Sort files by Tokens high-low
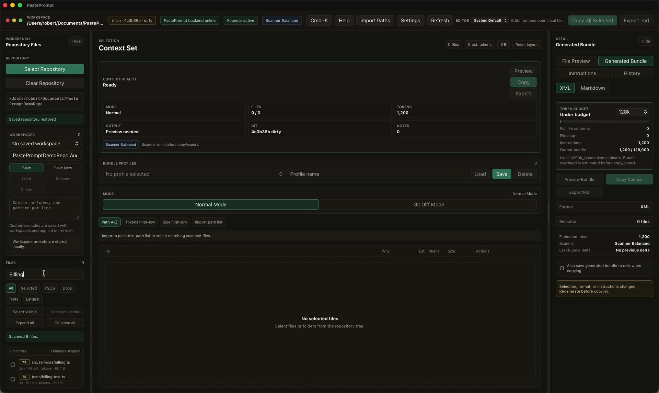 point(140,222)
